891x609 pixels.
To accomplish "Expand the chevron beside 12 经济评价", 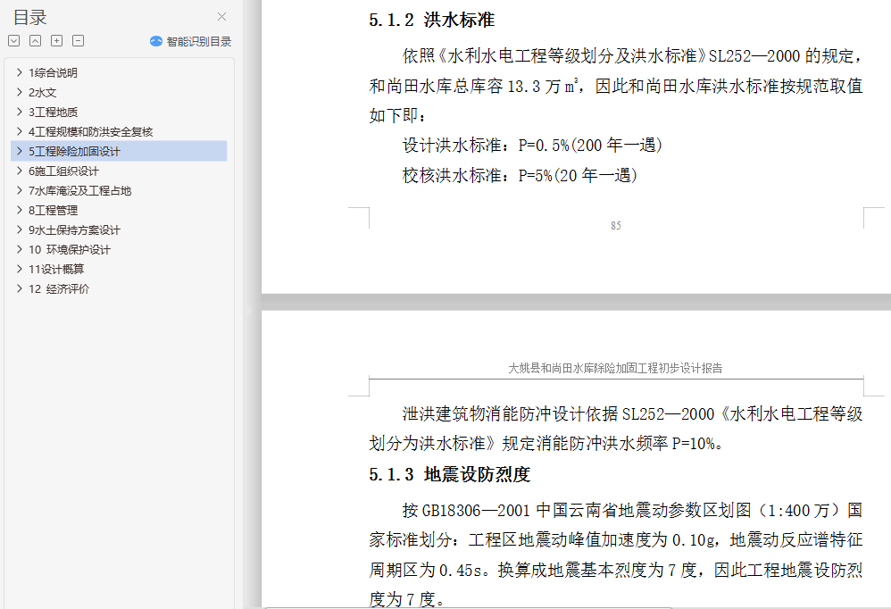I will click(20, 288).
